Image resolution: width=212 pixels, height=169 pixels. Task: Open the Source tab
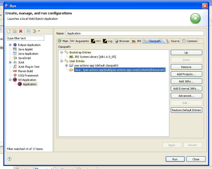[173, 41]
